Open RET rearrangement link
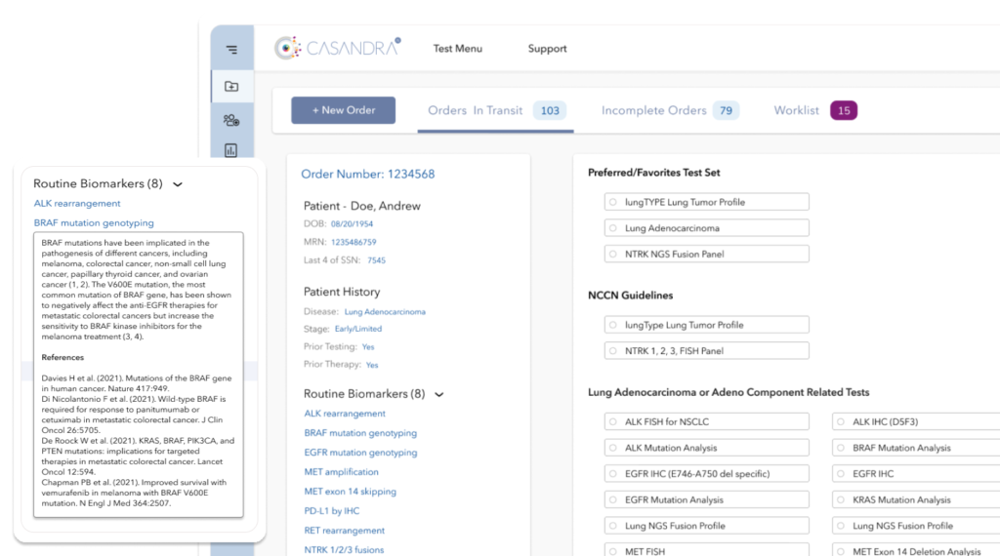Image resolution: width=1000 pixels, height=556 pixels. pyautogui.click(x=345, y=530)
